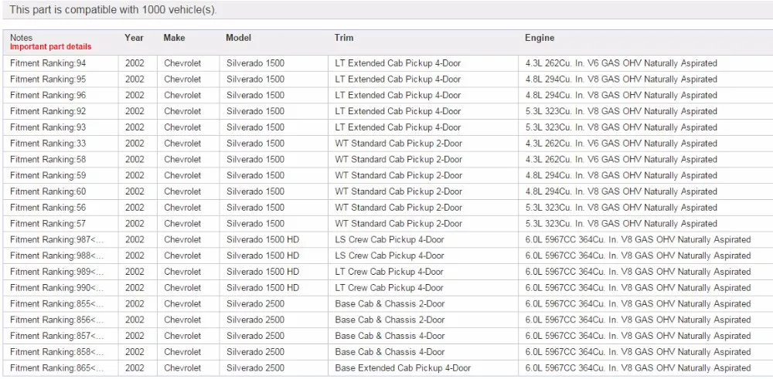The height and width of the screenshot is (379, 773).
Task: Click the 4.3L engine cell in Ranking:58 row
Action: (x=645, y=160)
